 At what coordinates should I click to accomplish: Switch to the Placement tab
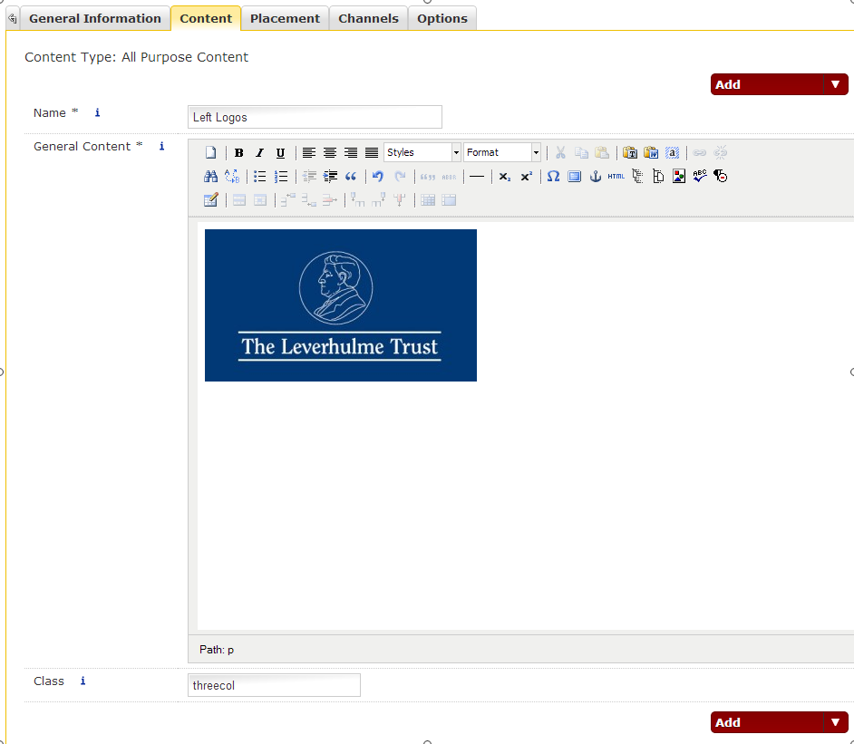(x=285, y=18)
